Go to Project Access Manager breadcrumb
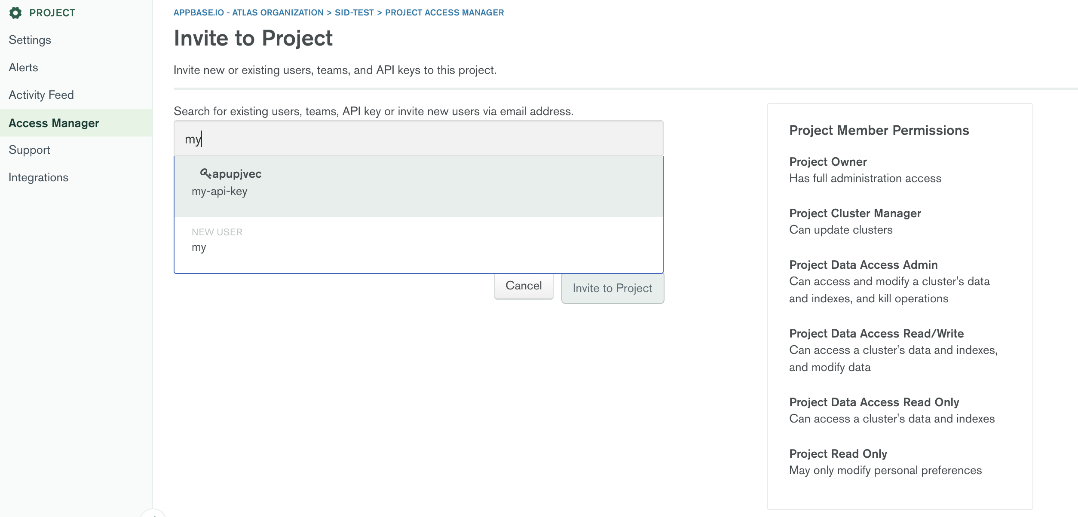1078x517 pixels. point(444,12)
